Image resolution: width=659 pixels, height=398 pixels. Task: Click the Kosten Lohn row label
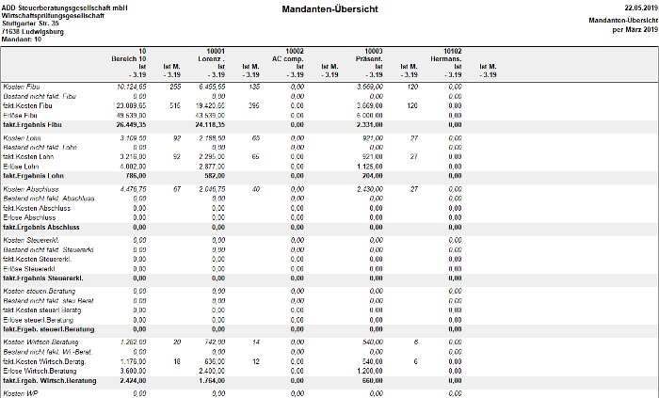tap(22, 138)
